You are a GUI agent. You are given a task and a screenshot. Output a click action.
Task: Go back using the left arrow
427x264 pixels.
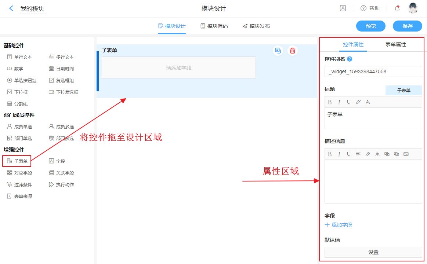click(11, 8)
